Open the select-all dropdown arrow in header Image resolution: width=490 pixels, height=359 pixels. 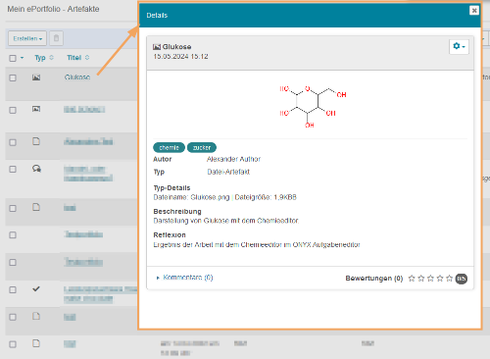click(x=22, y=58)
